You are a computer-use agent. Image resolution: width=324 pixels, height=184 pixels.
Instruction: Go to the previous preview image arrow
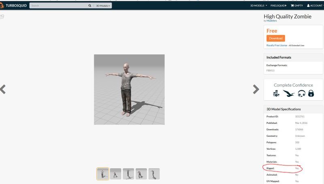point(3,89)
